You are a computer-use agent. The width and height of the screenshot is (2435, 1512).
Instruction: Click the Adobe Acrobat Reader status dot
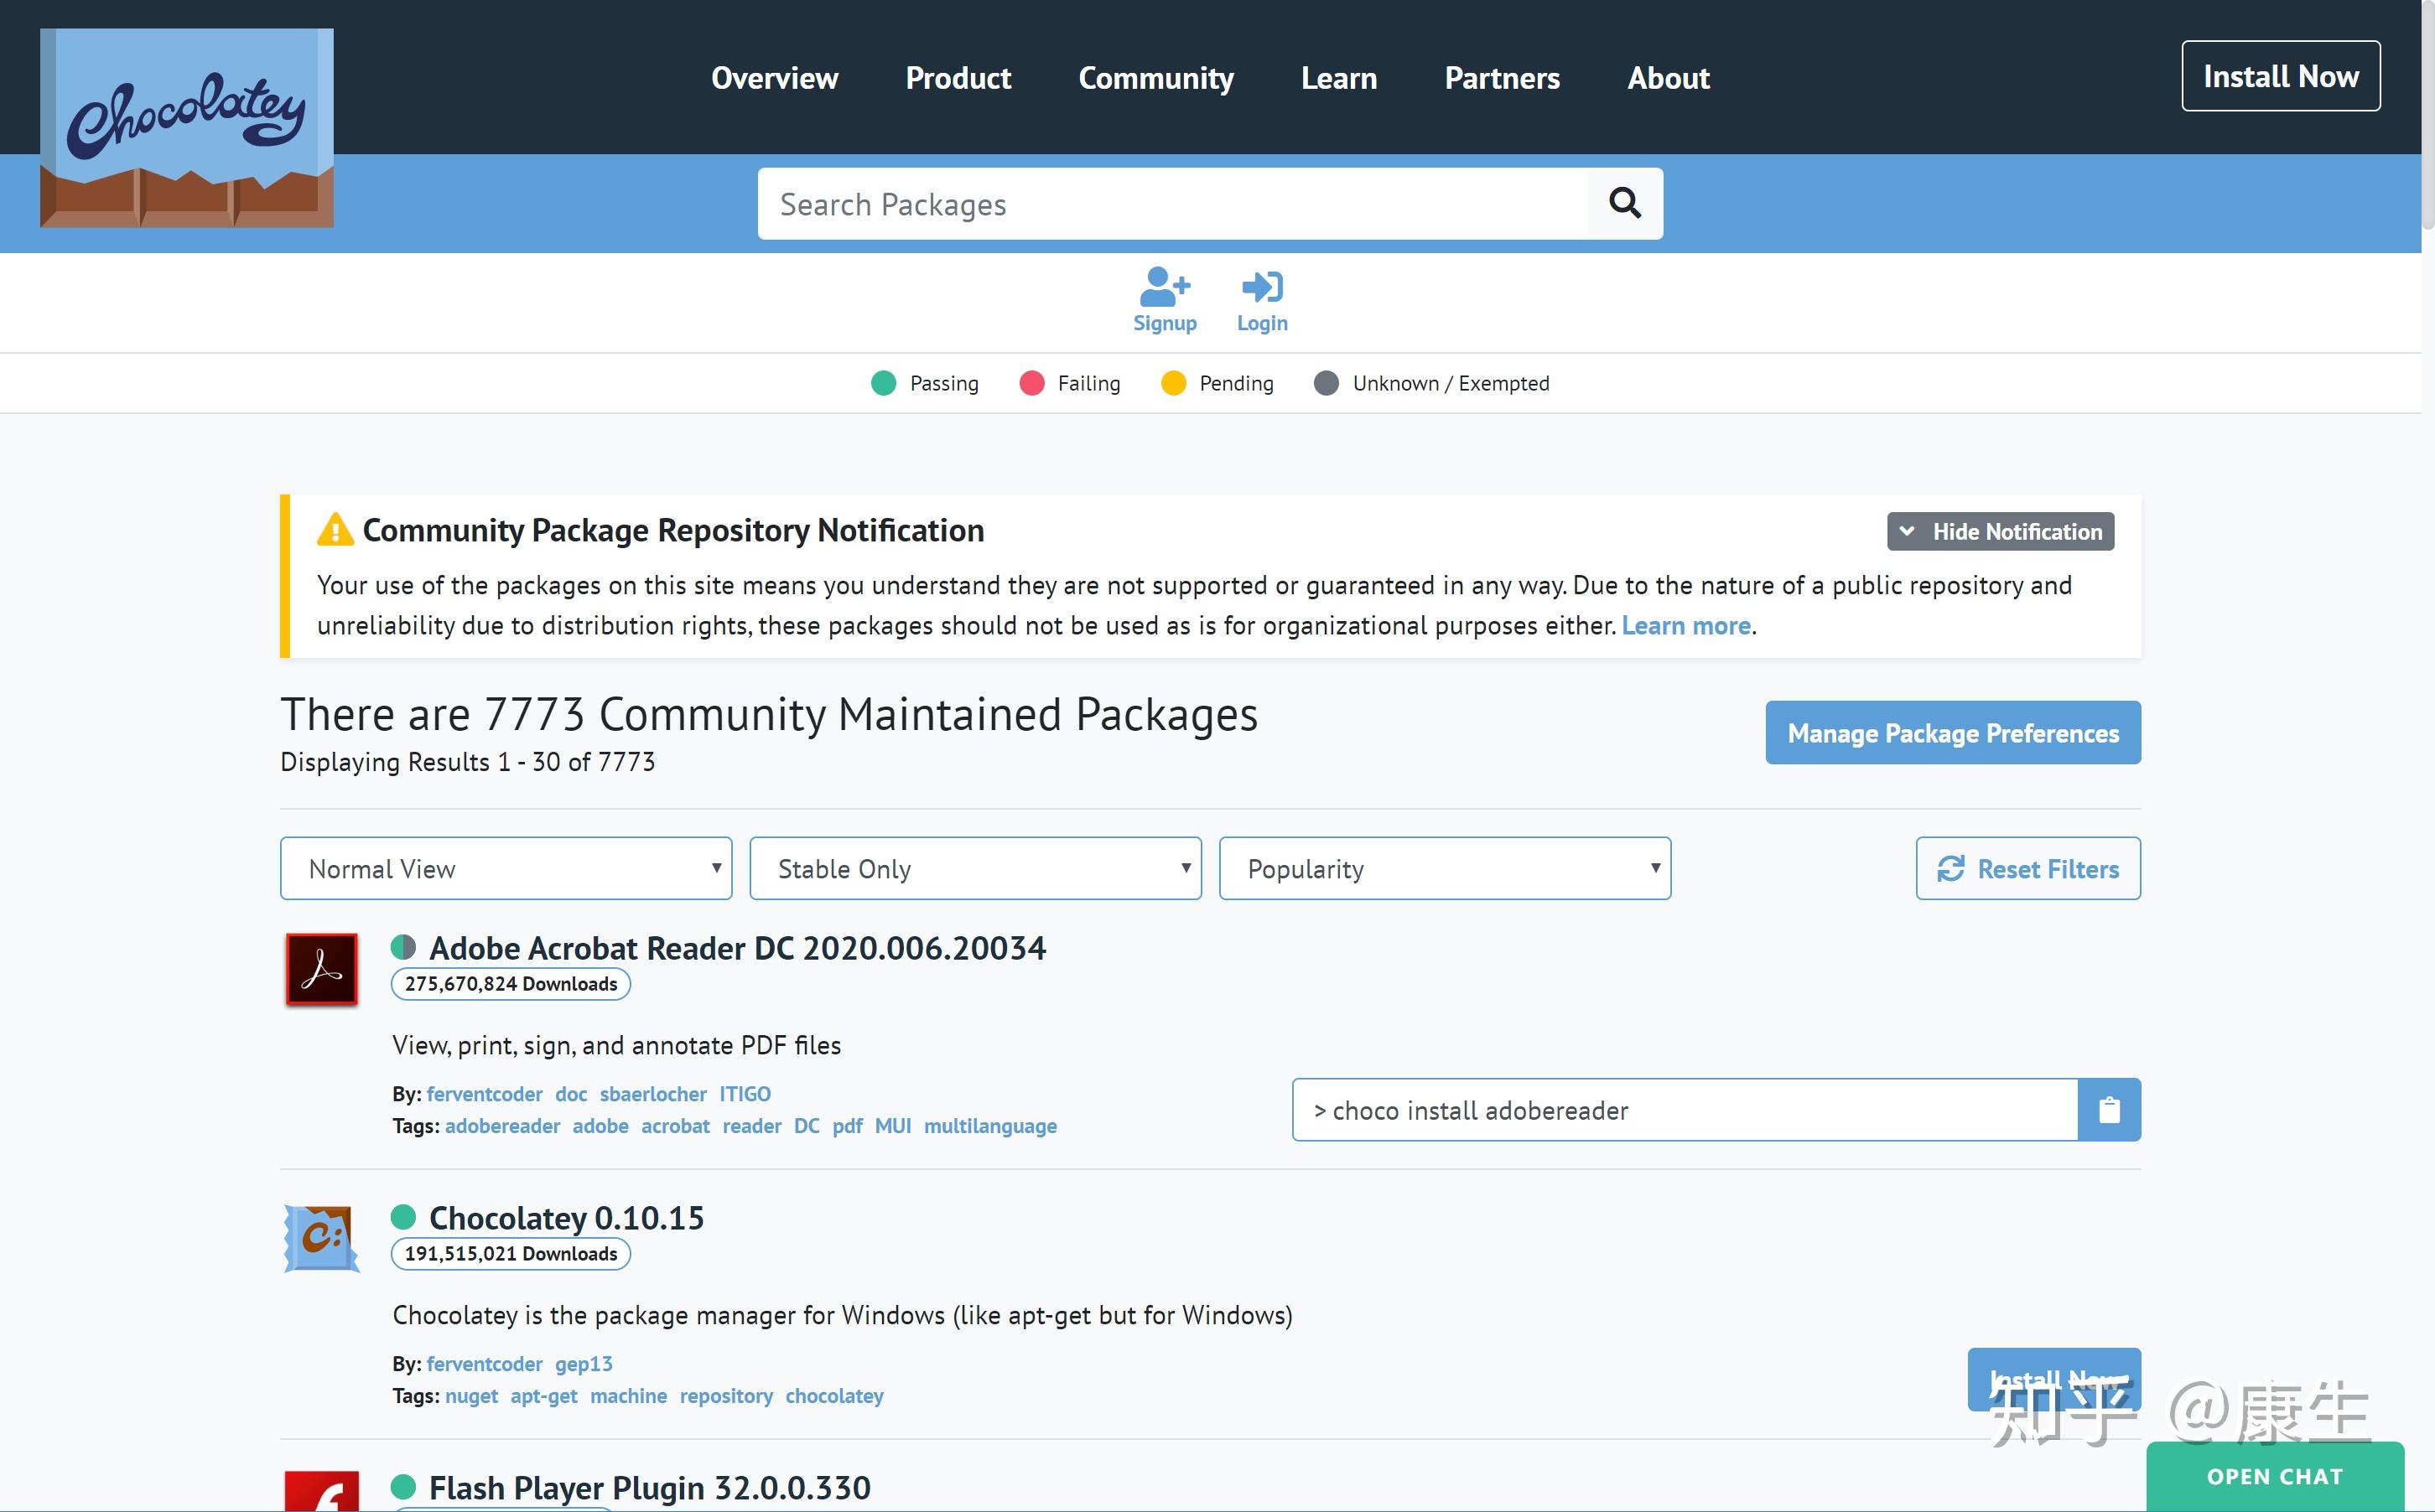click(x=403, y=947)
